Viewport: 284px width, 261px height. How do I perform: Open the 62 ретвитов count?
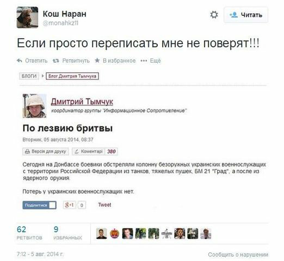tap(29, 233)
